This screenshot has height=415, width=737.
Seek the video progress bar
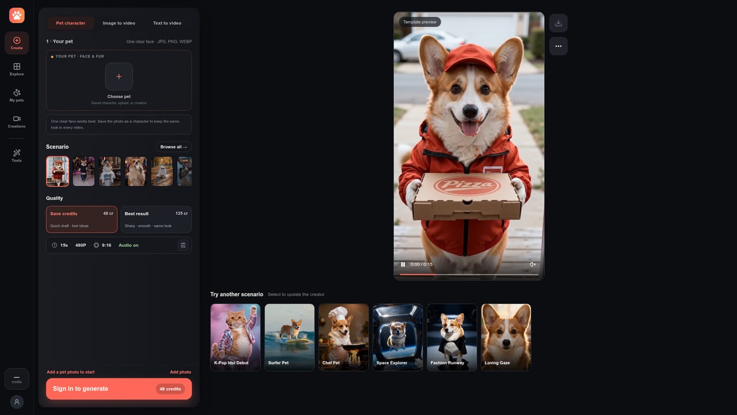point(469,275)
